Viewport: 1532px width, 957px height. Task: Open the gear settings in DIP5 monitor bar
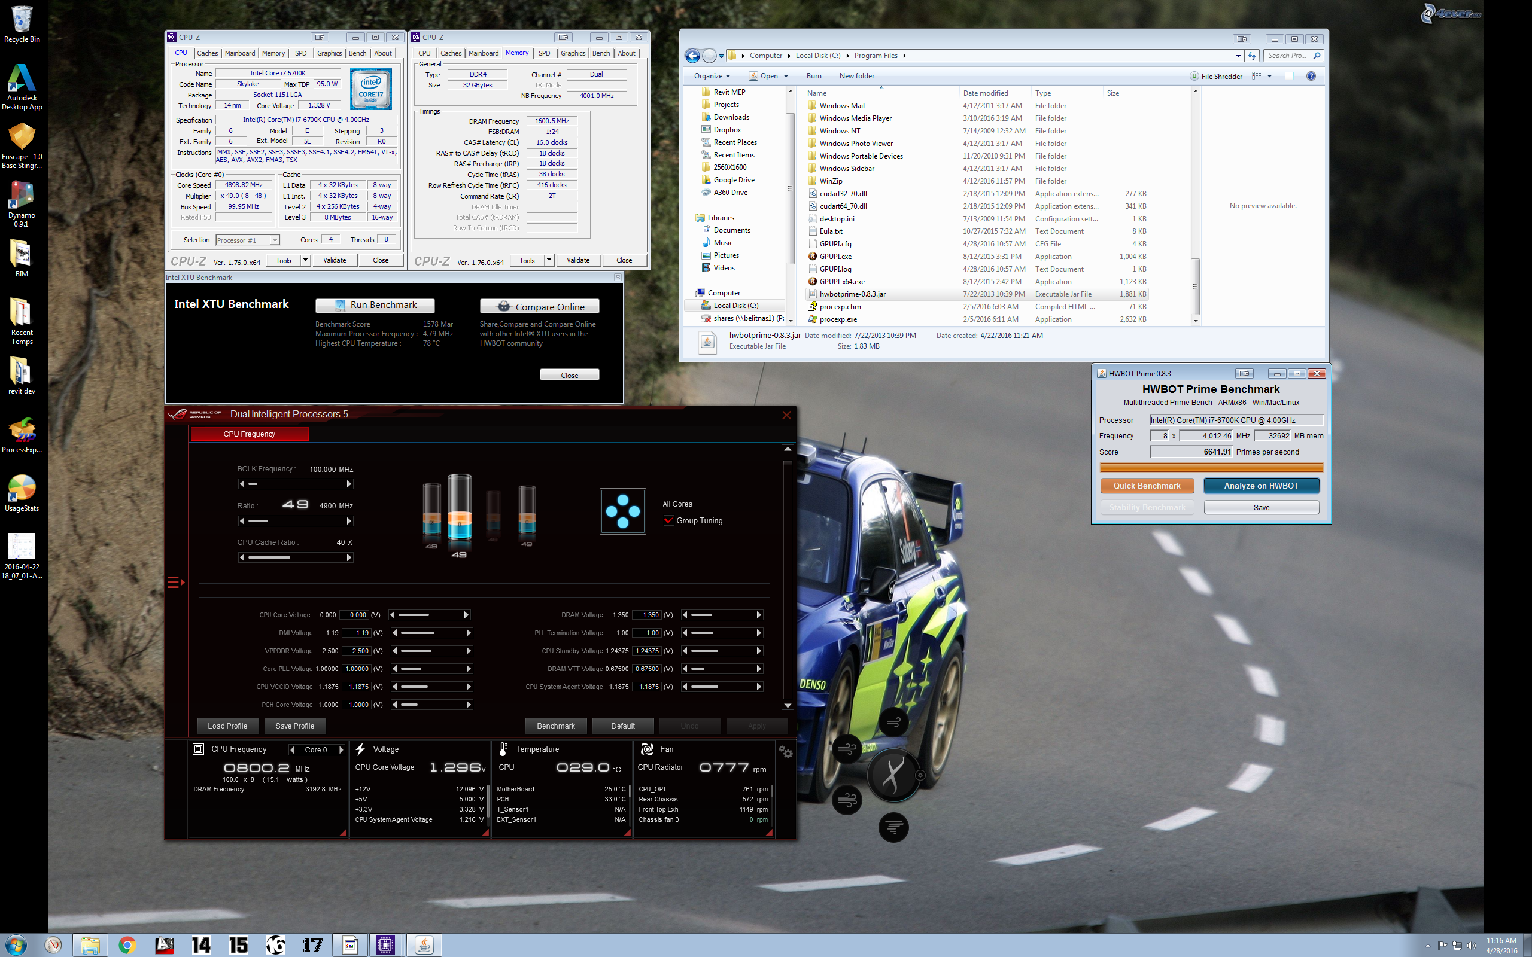tap(786, 751)
